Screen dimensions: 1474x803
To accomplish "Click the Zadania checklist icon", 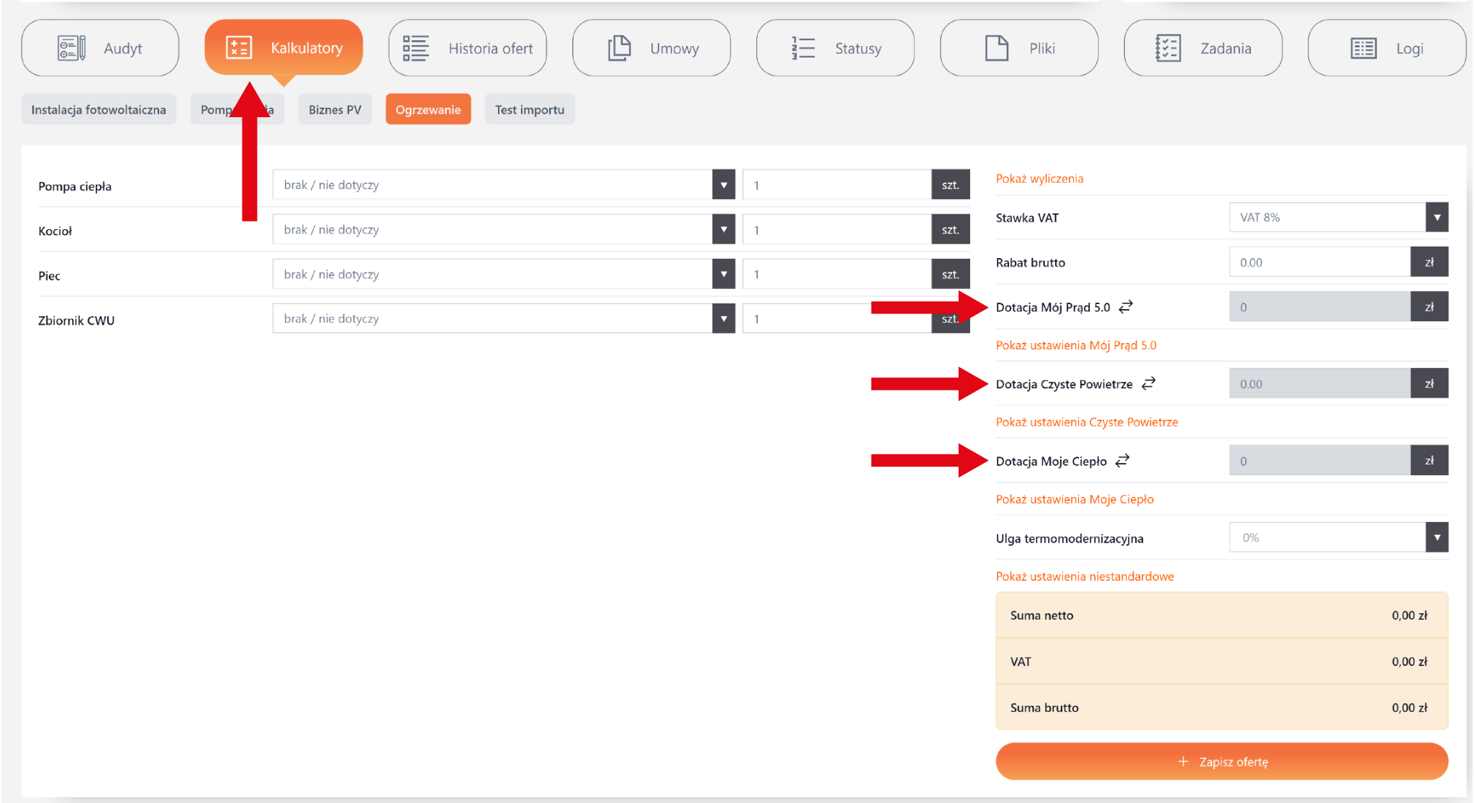I will pos(1167,48).
